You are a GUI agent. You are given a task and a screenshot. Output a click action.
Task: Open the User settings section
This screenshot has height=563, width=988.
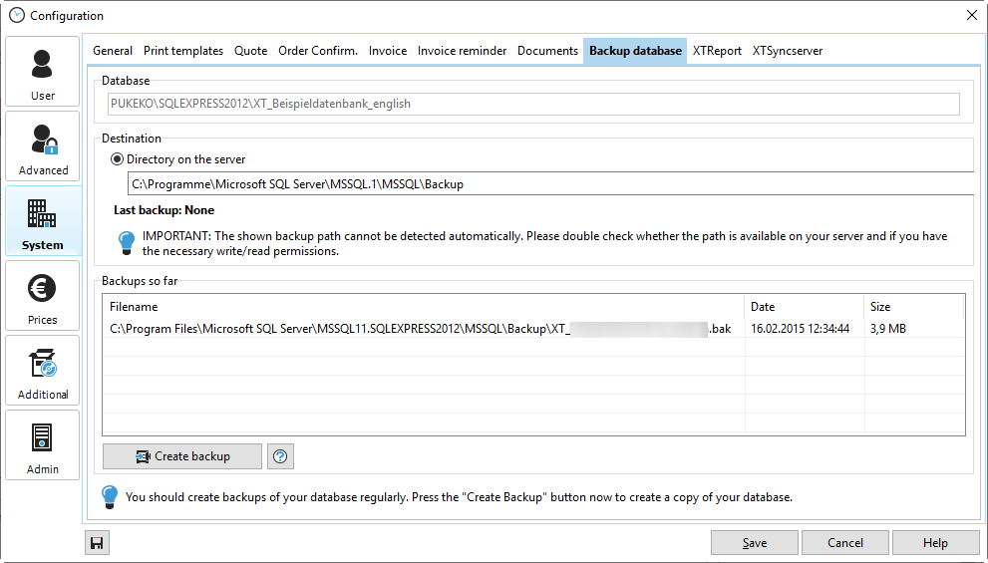pos(42,72)
